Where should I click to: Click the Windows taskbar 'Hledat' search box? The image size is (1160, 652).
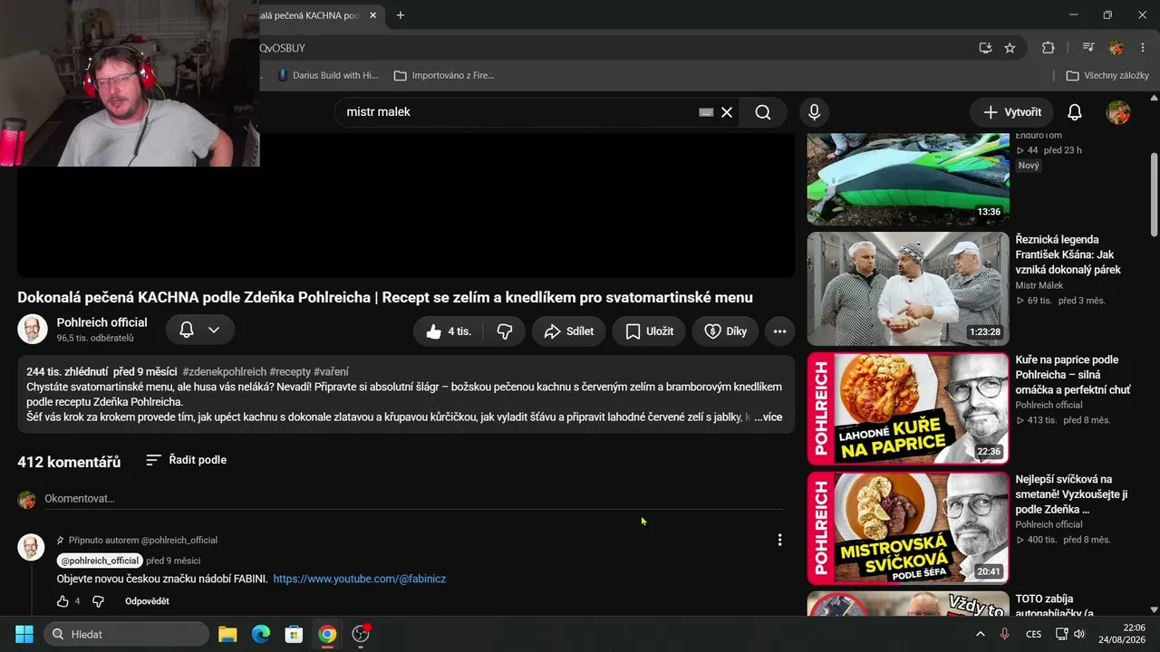(x=126, y=634)
